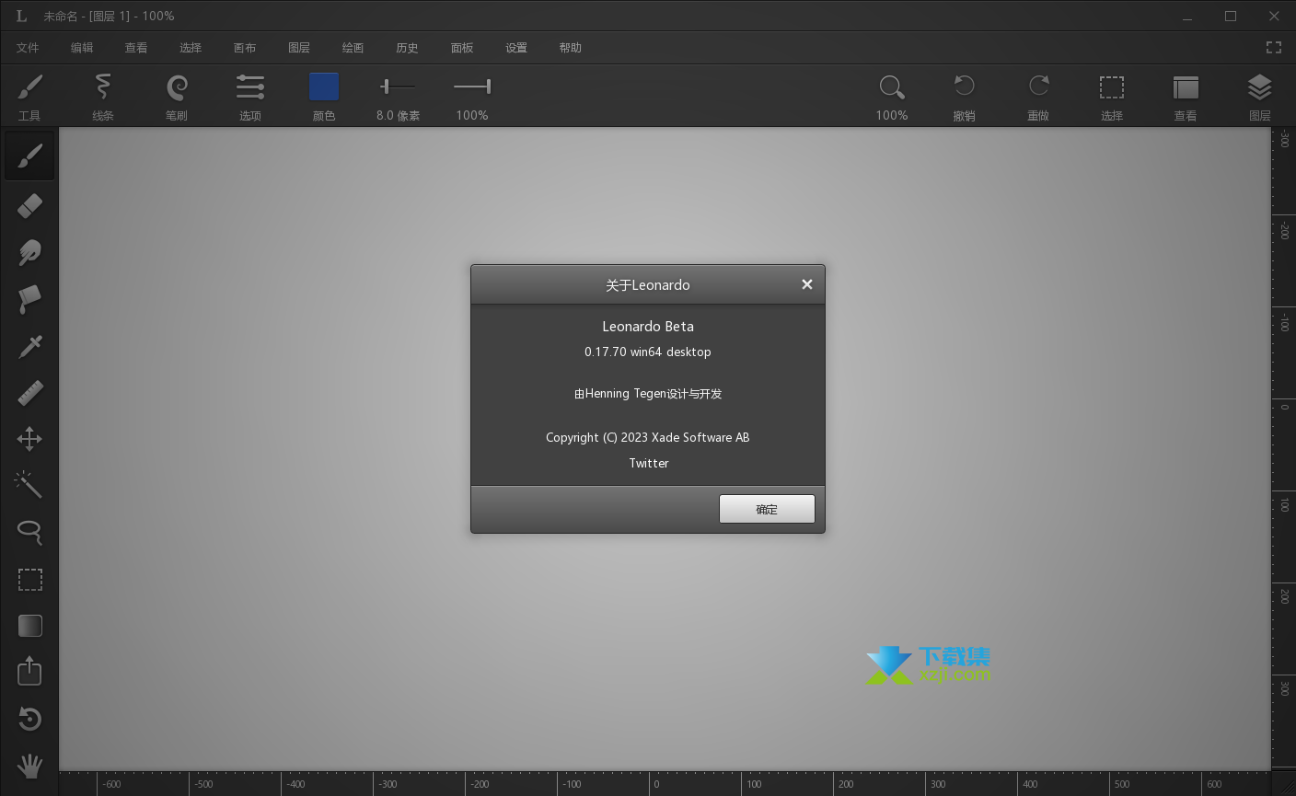This screenshot has height=796, width=1296.
Task: Open the 历史 menu
Action: coord(407,48)
